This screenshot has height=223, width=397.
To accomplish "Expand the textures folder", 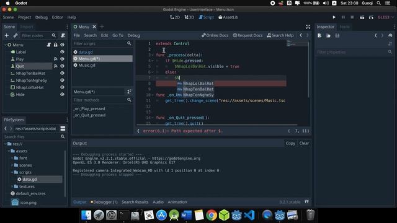I will pos(12,186).
